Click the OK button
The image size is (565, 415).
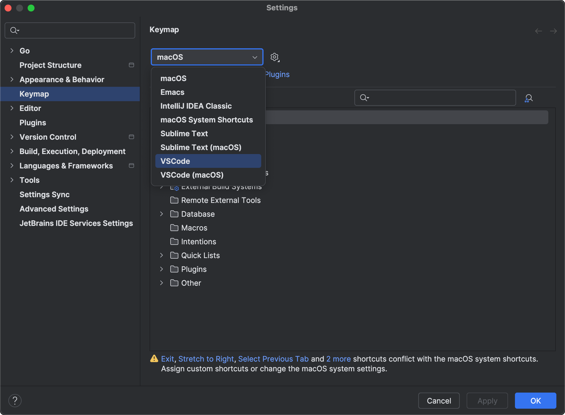tap(535, 400)
